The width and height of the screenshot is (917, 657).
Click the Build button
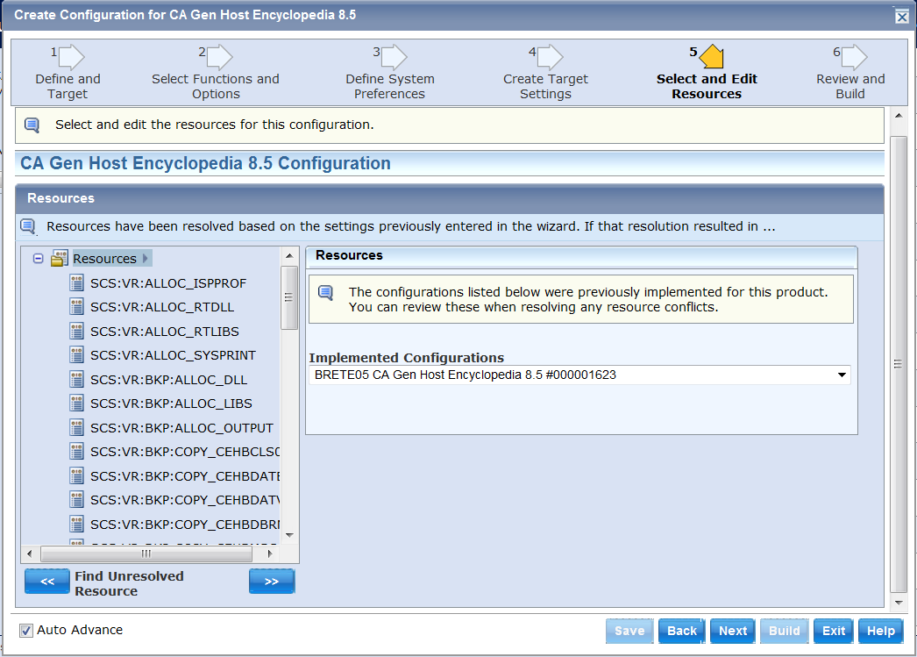click(785, 631)
